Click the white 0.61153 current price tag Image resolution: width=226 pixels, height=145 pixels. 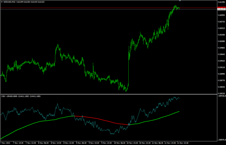(222, 9)
